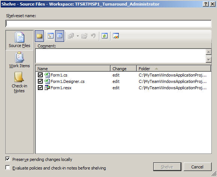217x177 pixels.
Task: Switch to folder view icon
Action: (x=51, y=36)
